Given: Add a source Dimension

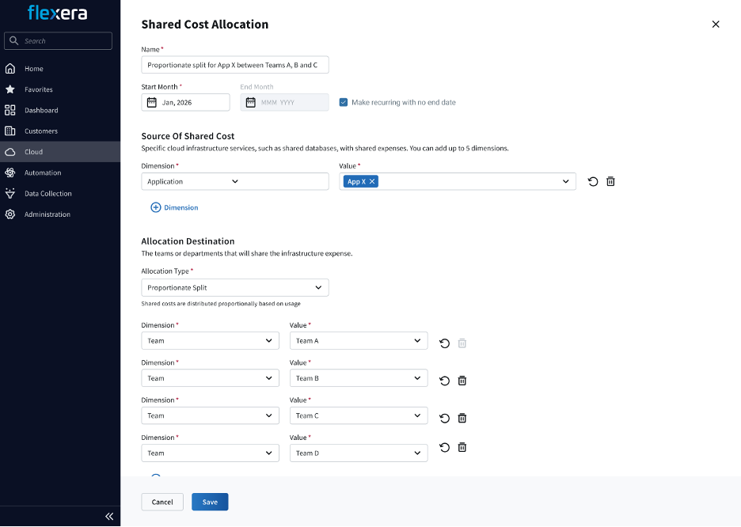Looking at the screenshot, I should (x=174, y=207).
